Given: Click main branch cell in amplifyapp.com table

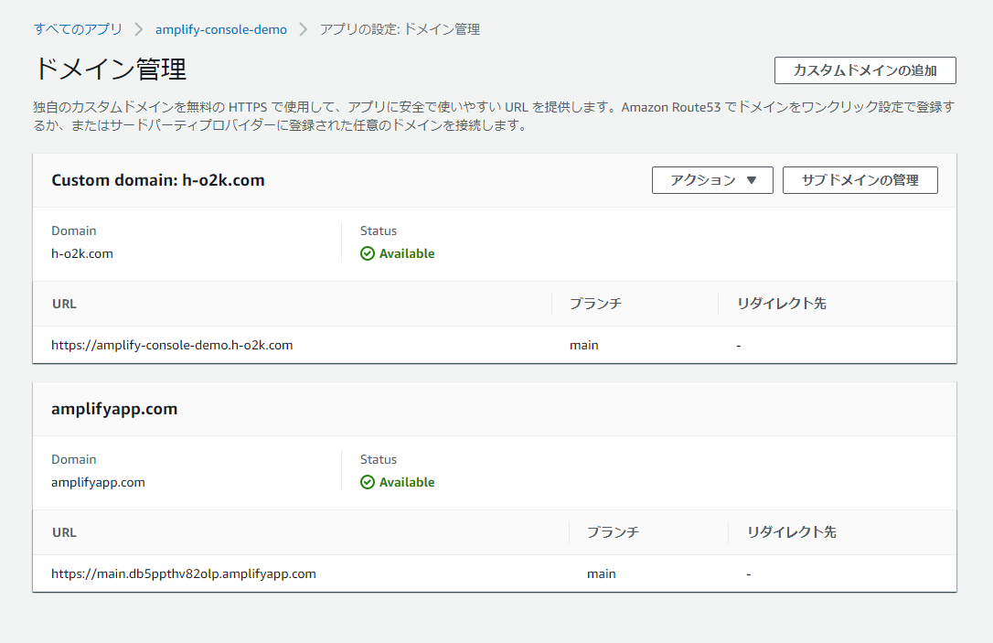Looking at the screenshot, I should click(x=601, y=574).
